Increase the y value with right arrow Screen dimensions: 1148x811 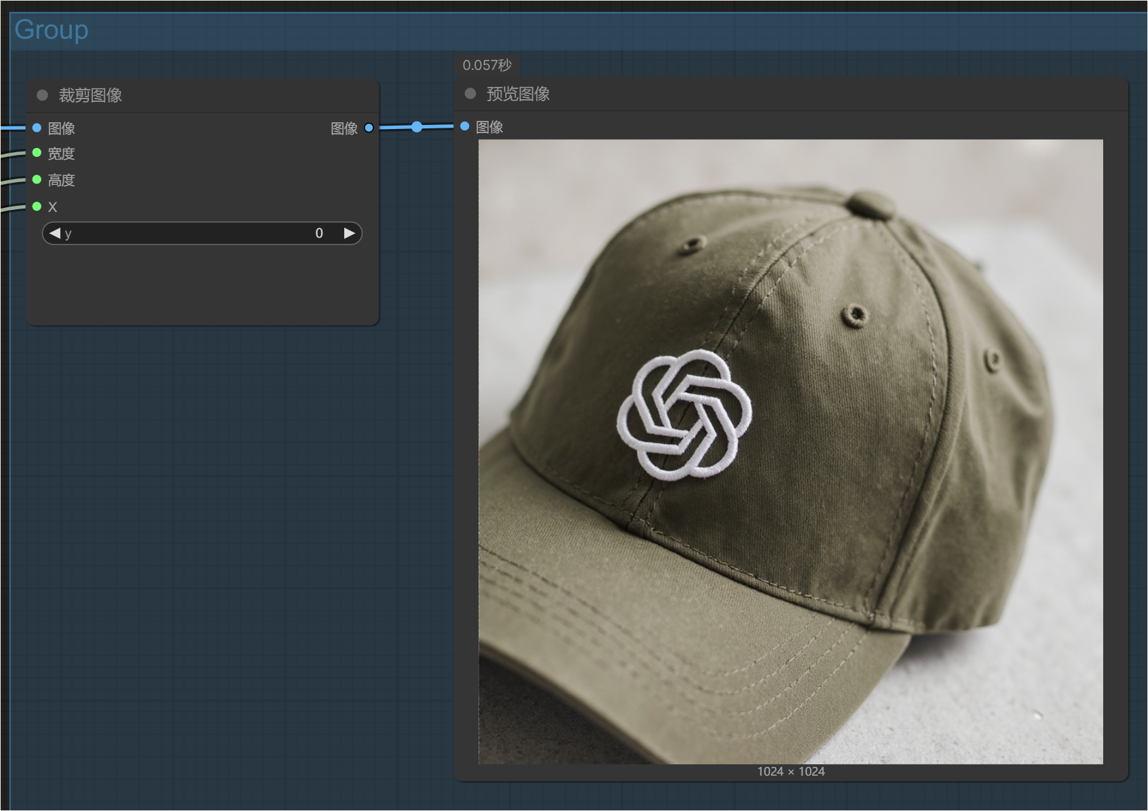(350, 233)
